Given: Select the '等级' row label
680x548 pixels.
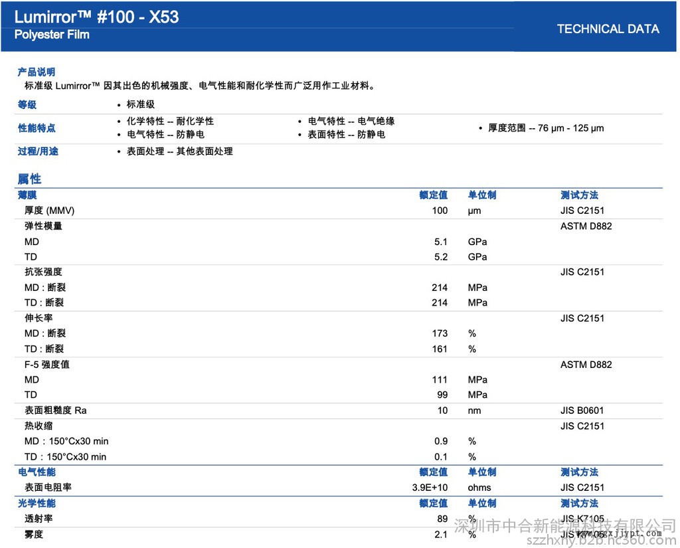Looking at the screenshot, I should [27, 104].
